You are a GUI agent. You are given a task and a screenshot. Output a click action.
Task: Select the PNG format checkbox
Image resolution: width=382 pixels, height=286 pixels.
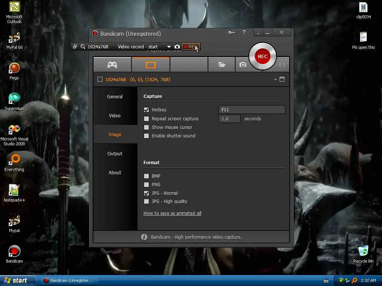pyautogui.click(x=146, y=185)
